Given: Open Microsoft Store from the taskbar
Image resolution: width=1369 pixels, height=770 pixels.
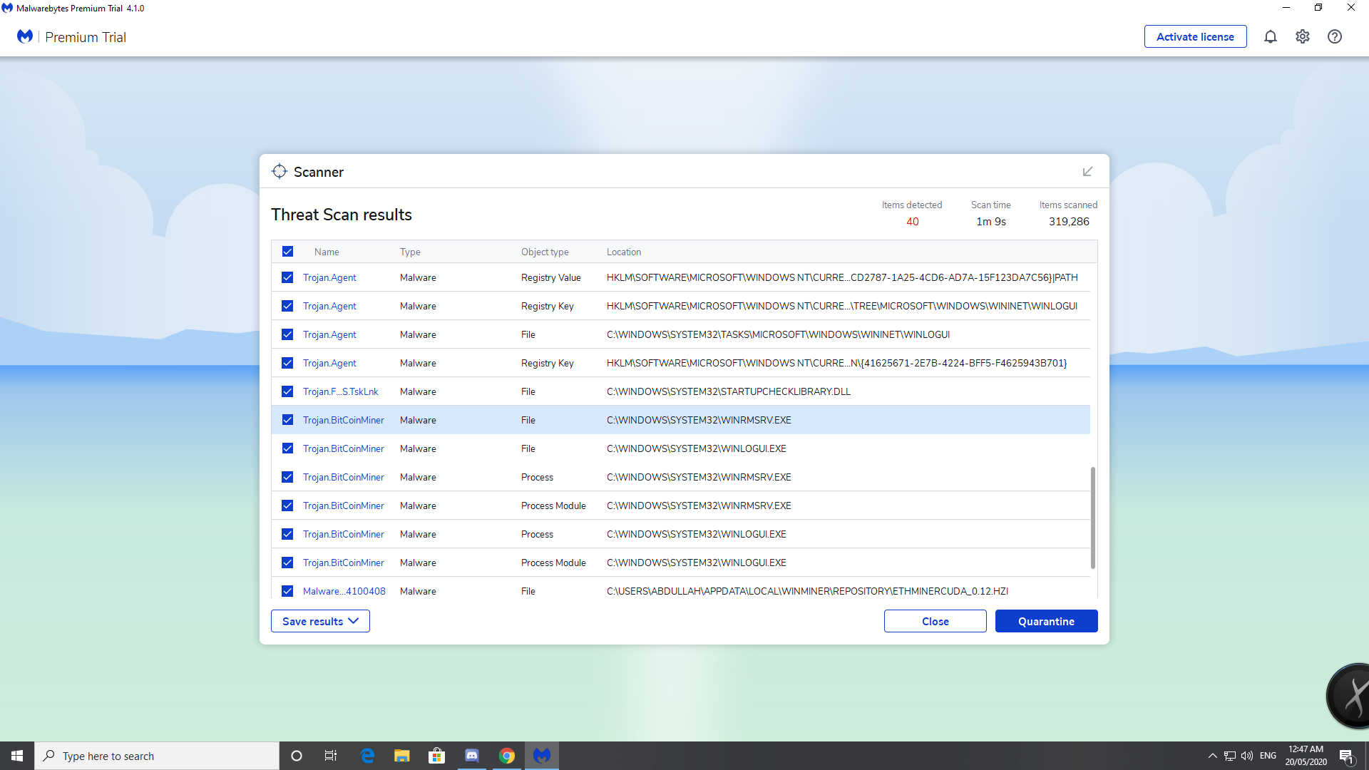Looking at the screenshot, I should [436, 756].
